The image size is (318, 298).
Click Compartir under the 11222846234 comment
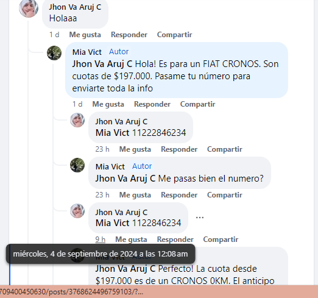point(225,149)
